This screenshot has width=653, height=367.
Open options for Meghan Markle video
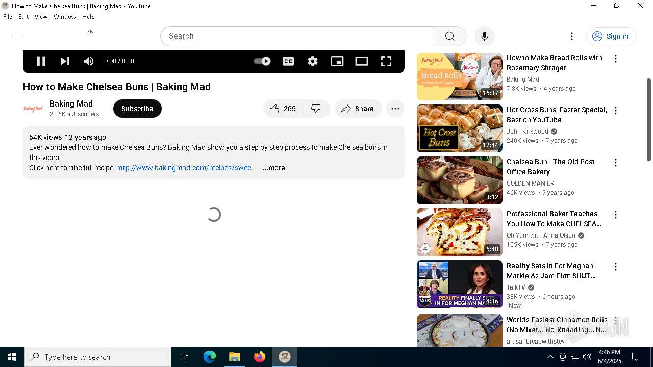point(616,267)
